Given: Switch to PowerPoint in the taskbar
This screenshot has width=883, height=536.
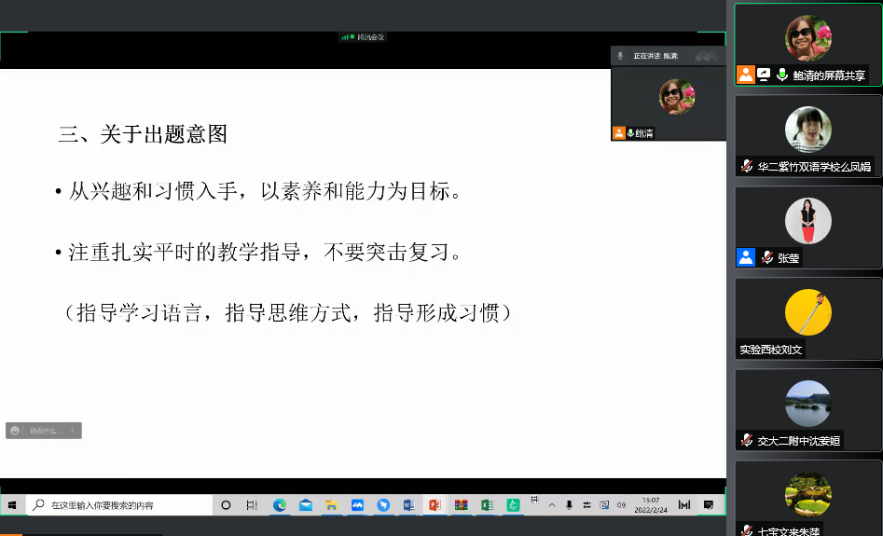Looking at the screenshot, I should coord(435,505).
